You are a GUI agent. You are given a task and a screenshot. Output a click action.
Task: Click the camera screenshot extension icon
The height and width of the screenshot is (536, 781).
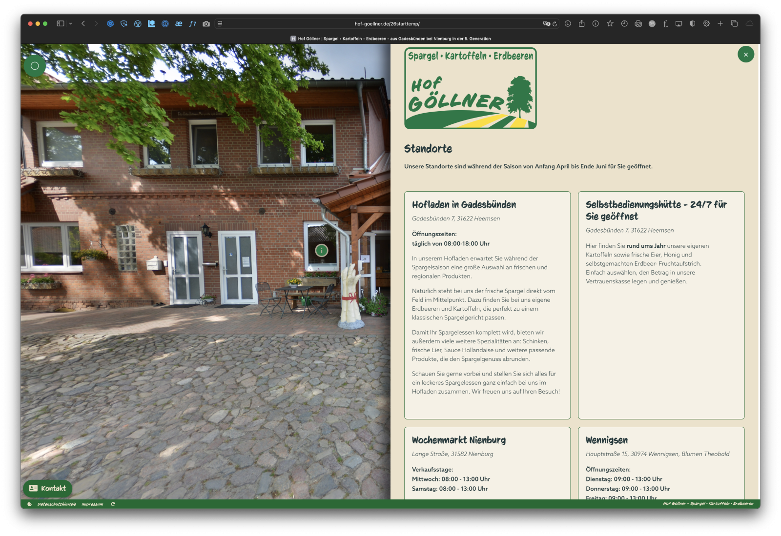coord(206,24)
